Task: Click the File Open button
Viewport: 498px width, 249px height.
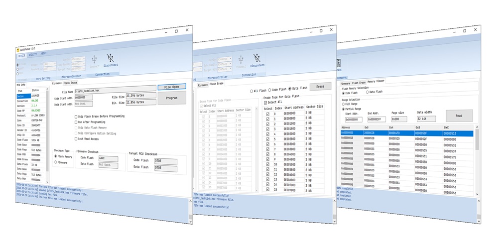Action: point(172,87)
